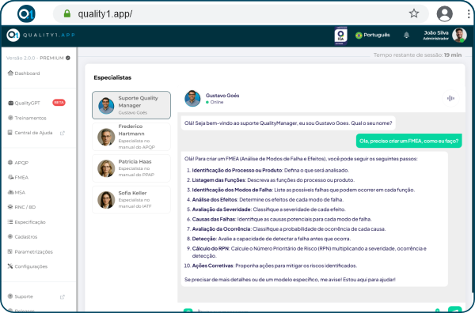Click the Especialistas heading
Viewport: 475px width, 313px height.
tap(112, 77)
